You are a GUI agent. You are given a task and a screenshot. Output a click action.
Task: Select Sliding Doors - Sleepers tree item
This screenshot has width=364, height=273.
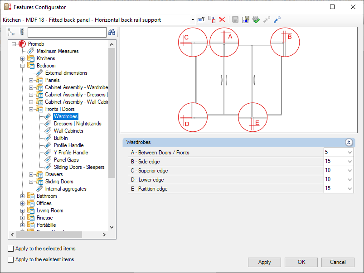click(79, 167)
